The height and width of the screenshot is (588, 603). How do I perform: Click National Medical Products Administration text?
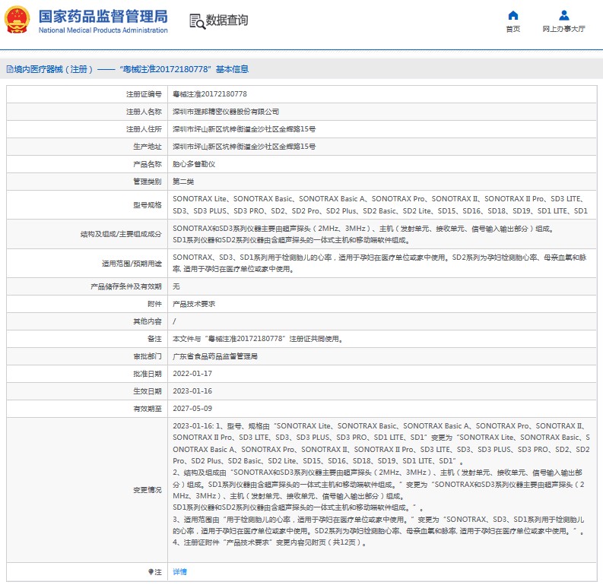pos(103,30)
